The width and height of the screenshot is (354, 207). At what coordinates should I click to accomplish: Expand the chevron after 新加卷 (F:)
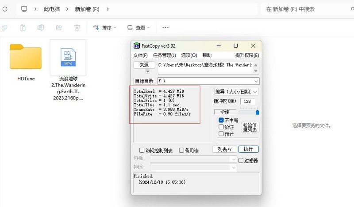click(x=108, y=9)
